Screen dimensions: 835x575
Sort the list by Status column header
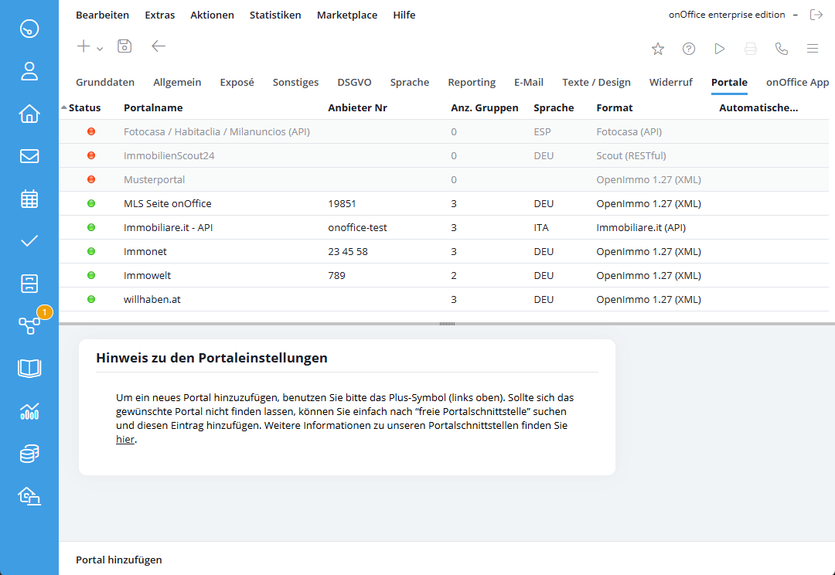coord(84,107)
